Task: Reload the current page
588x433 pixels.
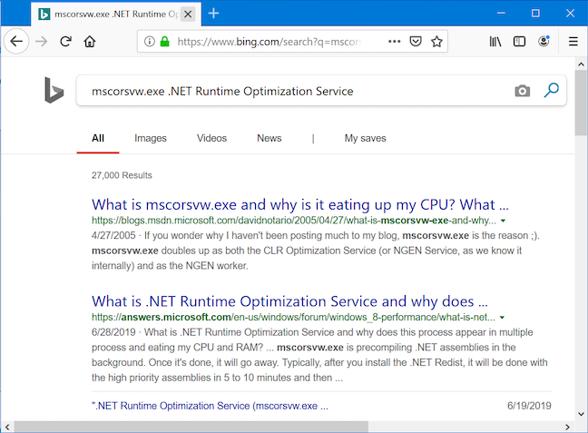Action: (65, 41)
